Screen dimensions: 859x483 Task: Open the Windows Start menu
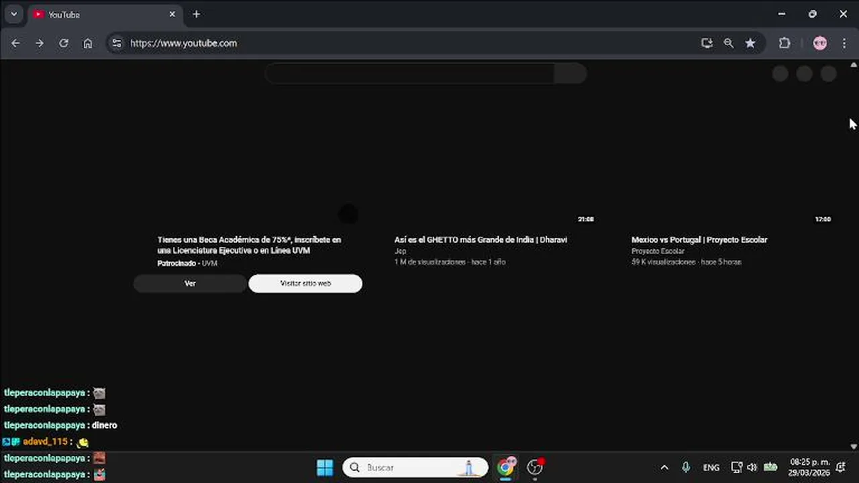pos(325,468)
